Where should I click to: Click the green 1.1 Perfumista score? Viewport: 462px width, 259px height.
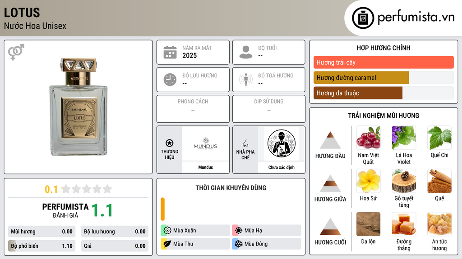click(102, 210)
